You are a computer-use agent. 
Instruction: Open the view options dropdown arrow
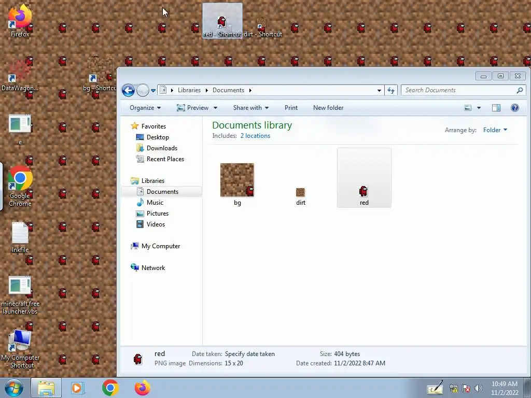(479, 108)
